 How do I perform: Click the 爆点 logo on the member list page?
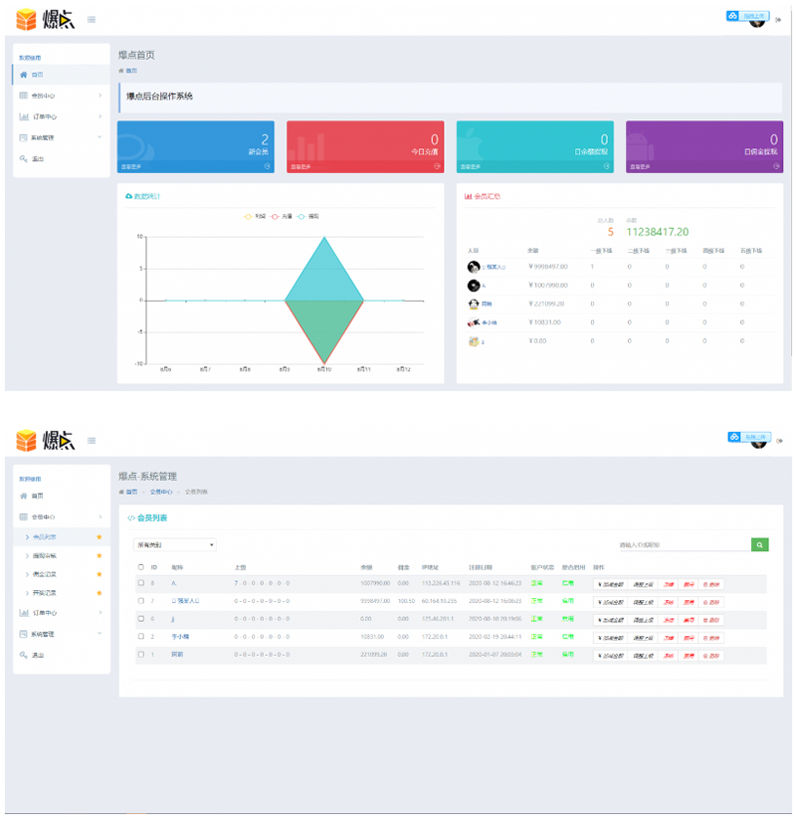coord(46,439)
